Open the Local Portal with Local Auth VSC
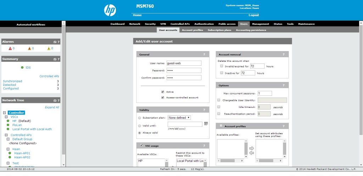 click(x=32, y=129)
